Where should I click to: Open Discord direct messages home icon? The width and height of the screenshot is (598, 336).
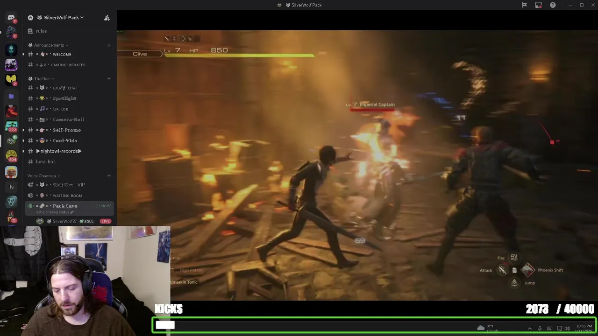pos(11,18)
